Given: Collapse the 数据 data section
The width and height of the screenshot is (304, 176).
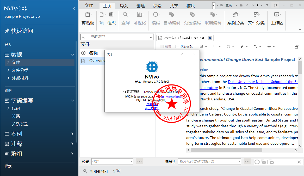Looking at the screenshot, I should pyautogui.click(x=72, y=55).
